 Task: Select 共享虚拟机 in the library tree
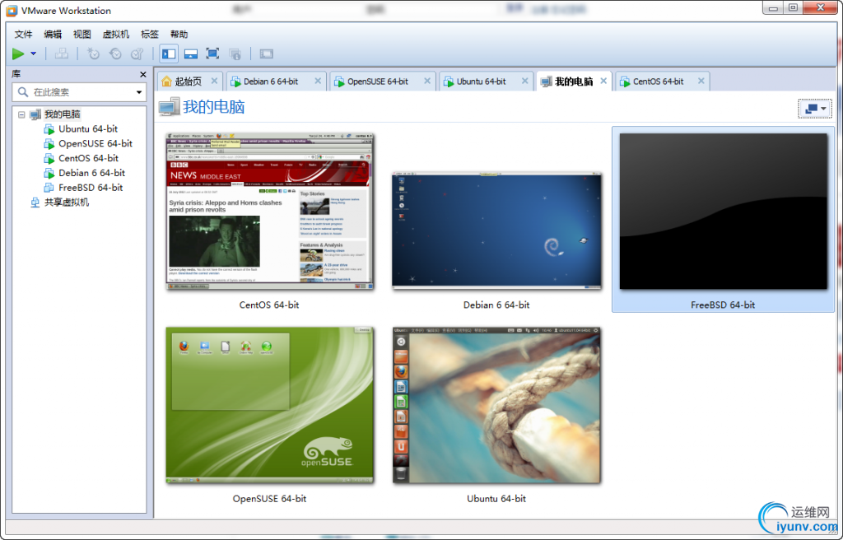point(66,202)
